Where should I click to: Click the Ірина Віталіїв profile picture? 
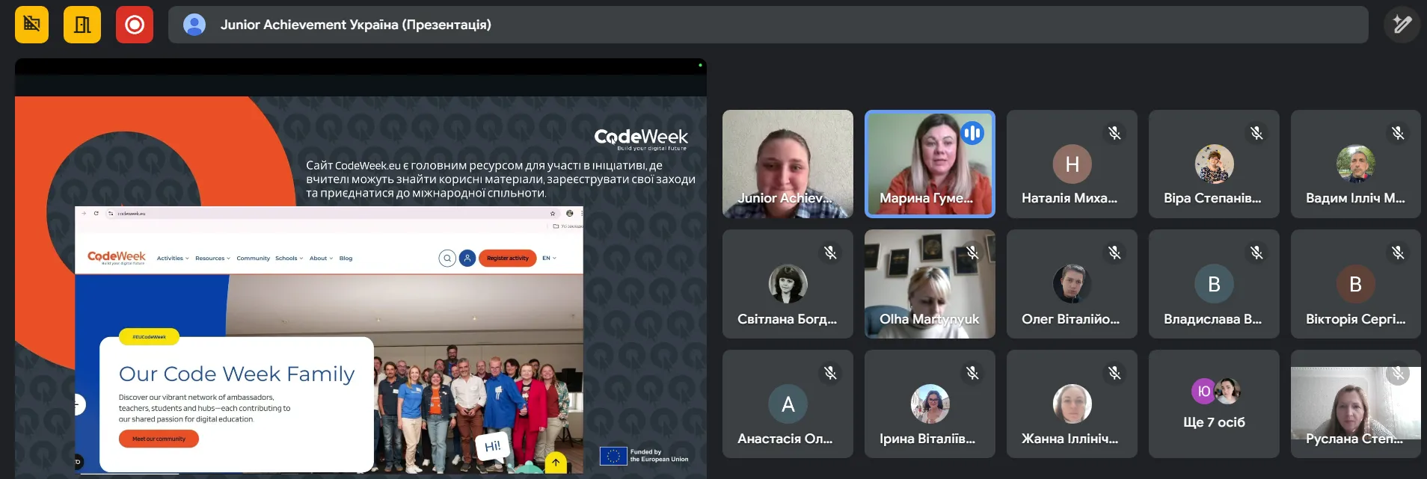[x=930, y=404]
